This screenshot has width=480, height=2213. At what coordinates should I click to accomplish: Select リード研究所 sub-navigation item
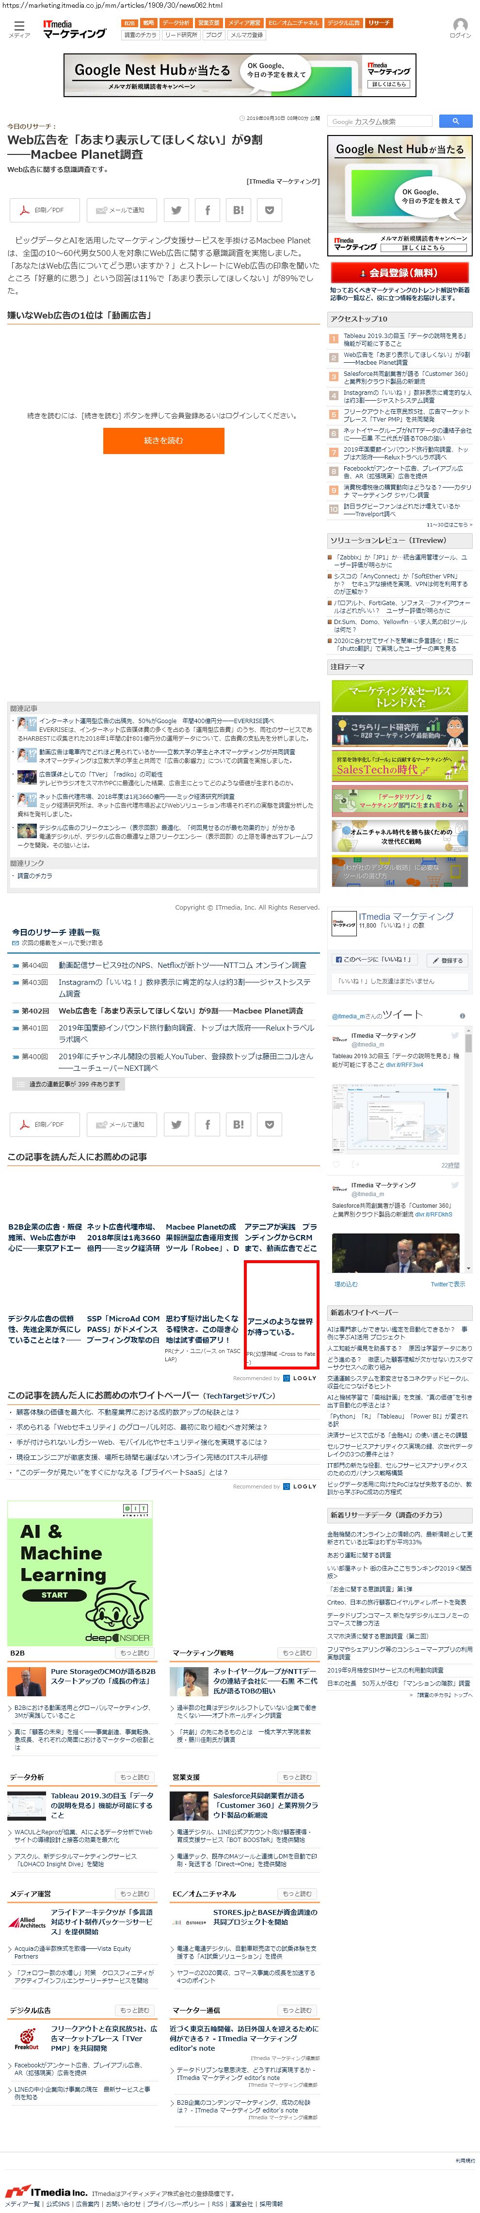click(x=181, y=35)
